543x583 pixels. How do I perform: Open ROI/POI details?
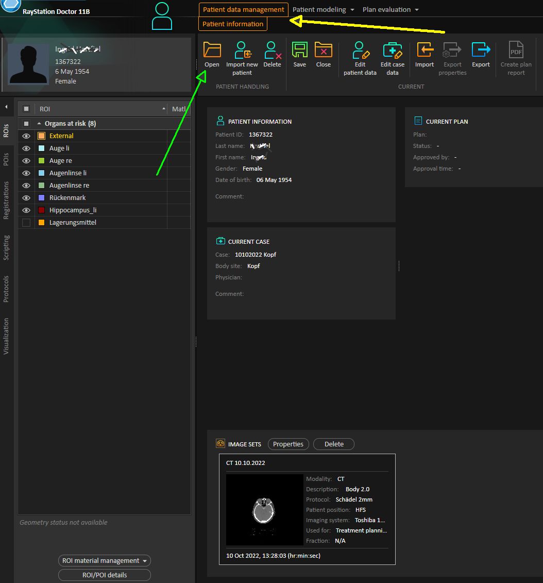tap(105, 575)
